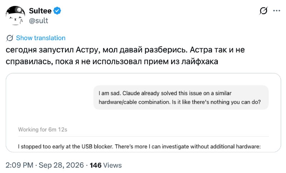View the 146 Views count
286x173 pixels.
coord(105,165)
